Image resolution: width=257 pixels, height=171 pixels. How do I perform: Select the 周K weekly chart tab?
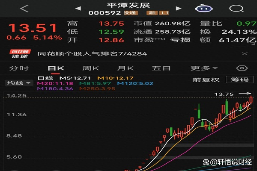[x=90, y=68]
